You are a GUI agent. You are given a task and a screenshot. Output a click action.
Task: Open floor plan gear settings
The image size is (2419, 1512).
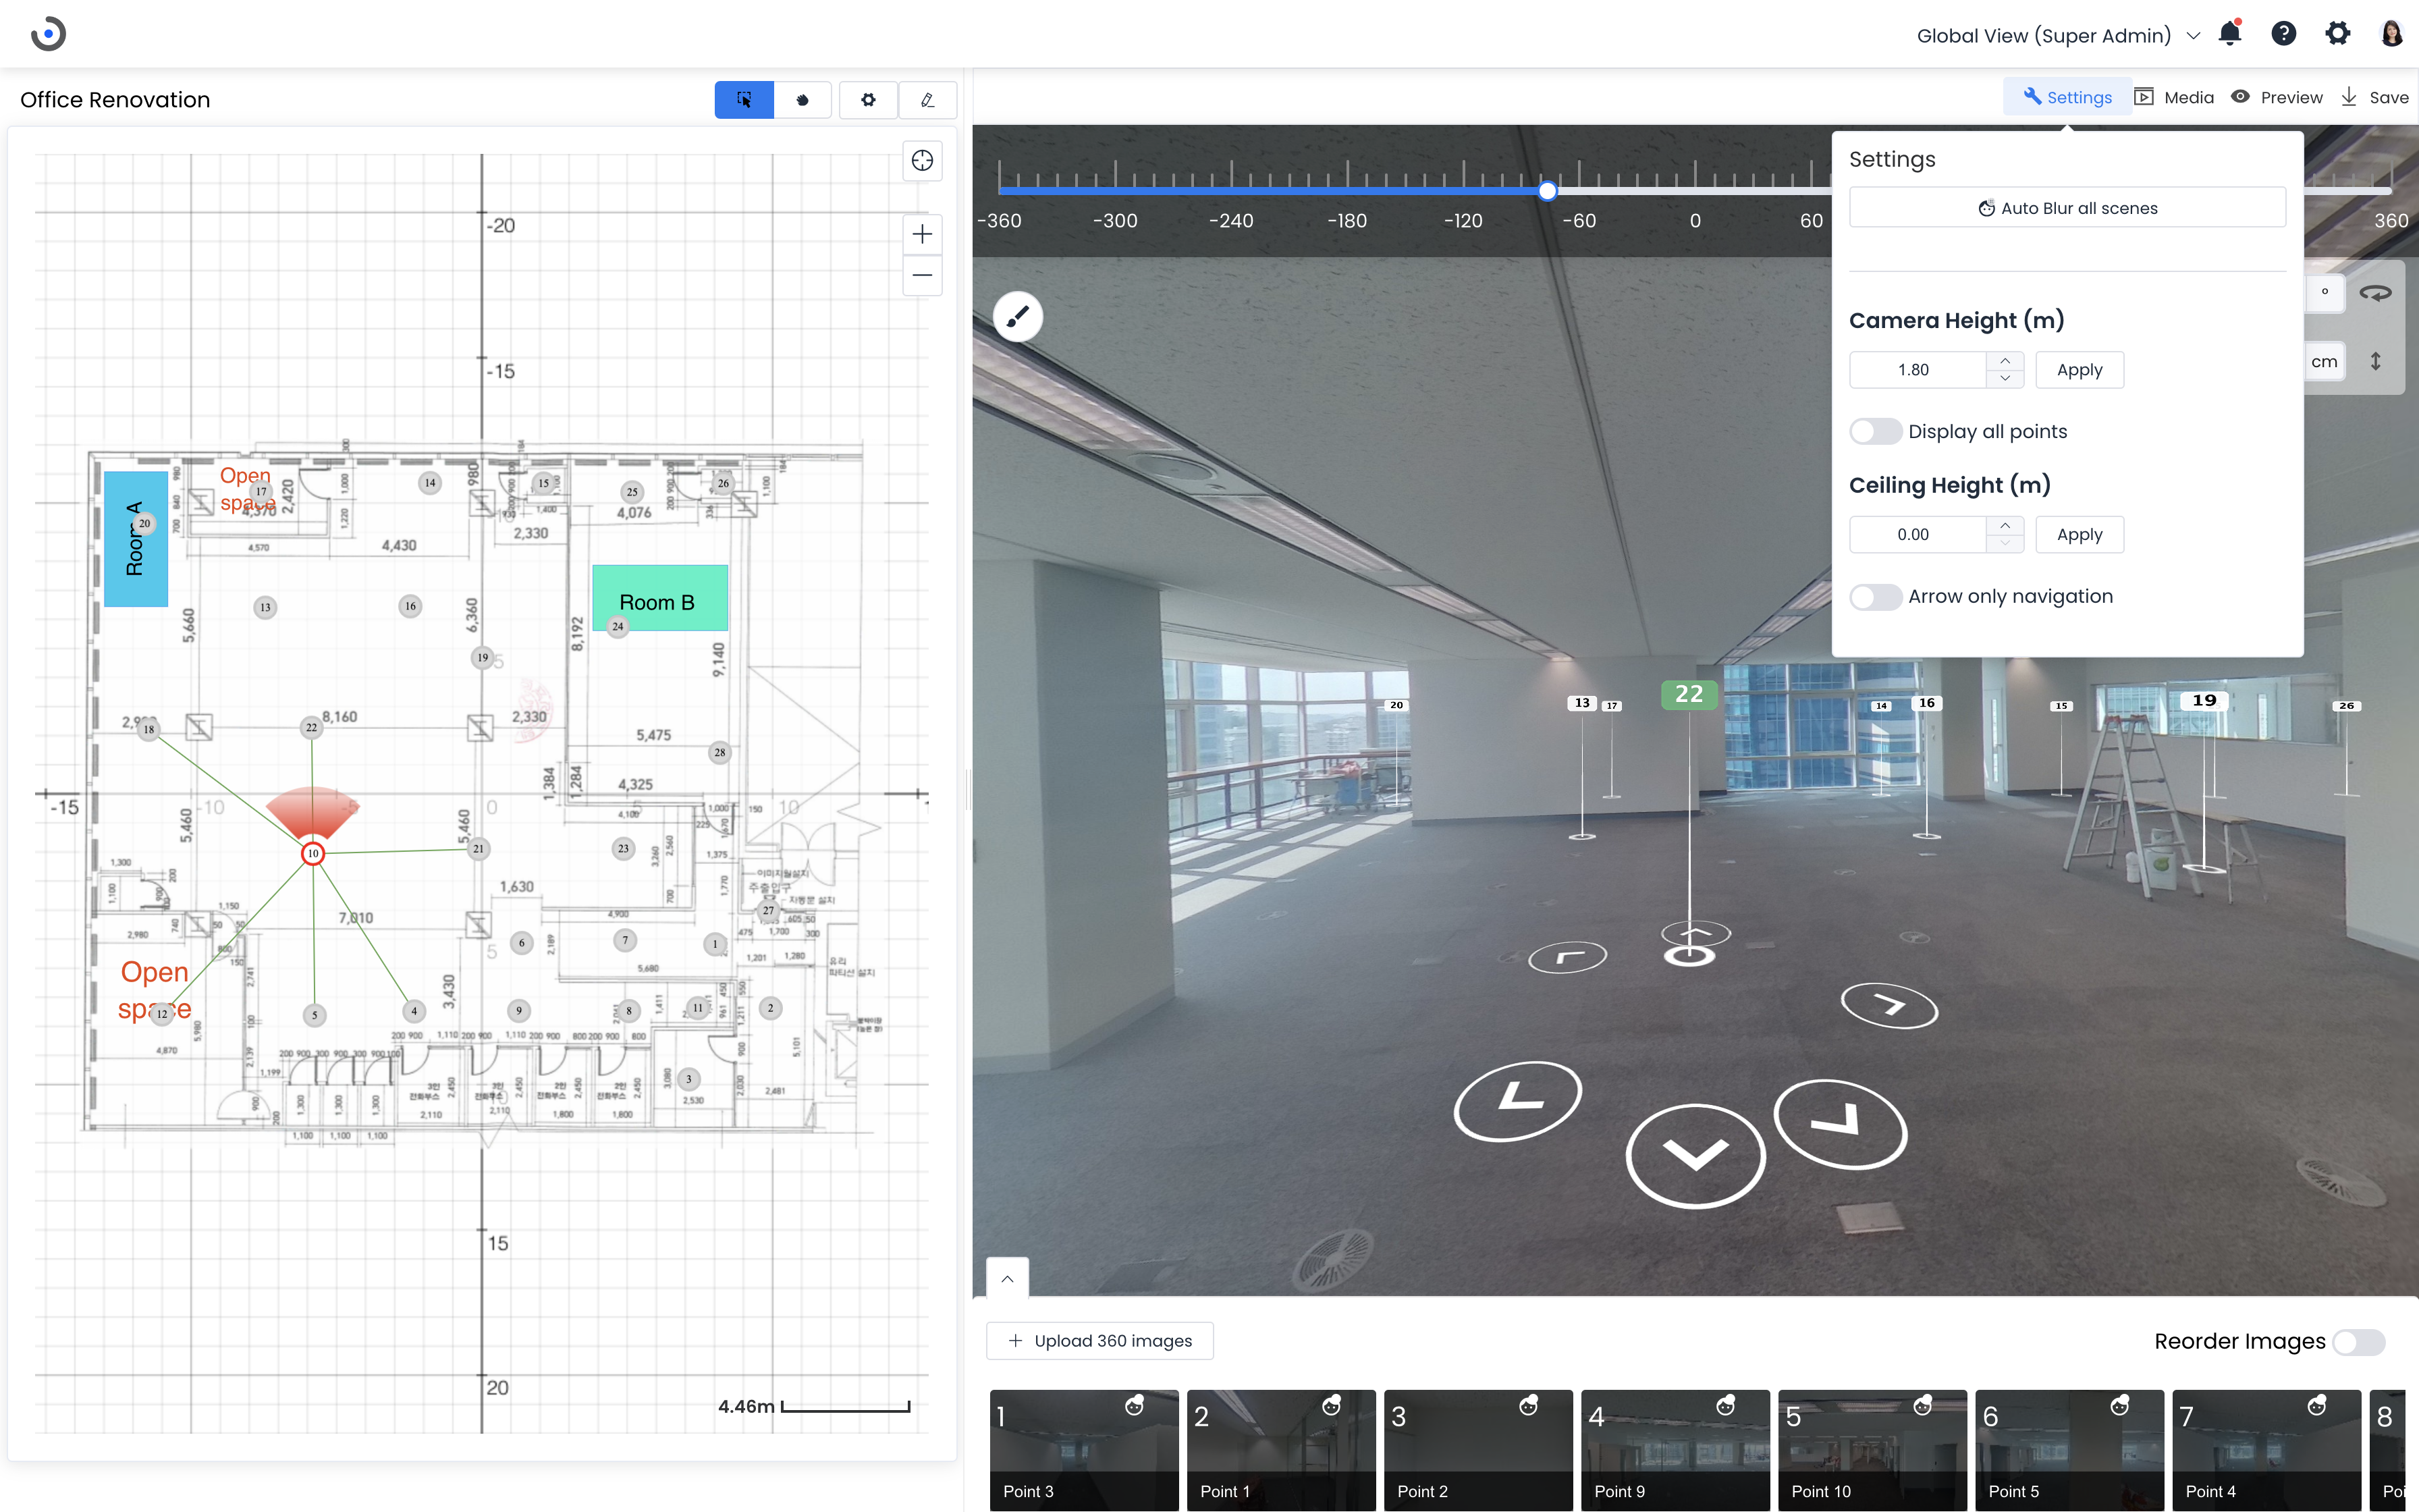(868, 100)
